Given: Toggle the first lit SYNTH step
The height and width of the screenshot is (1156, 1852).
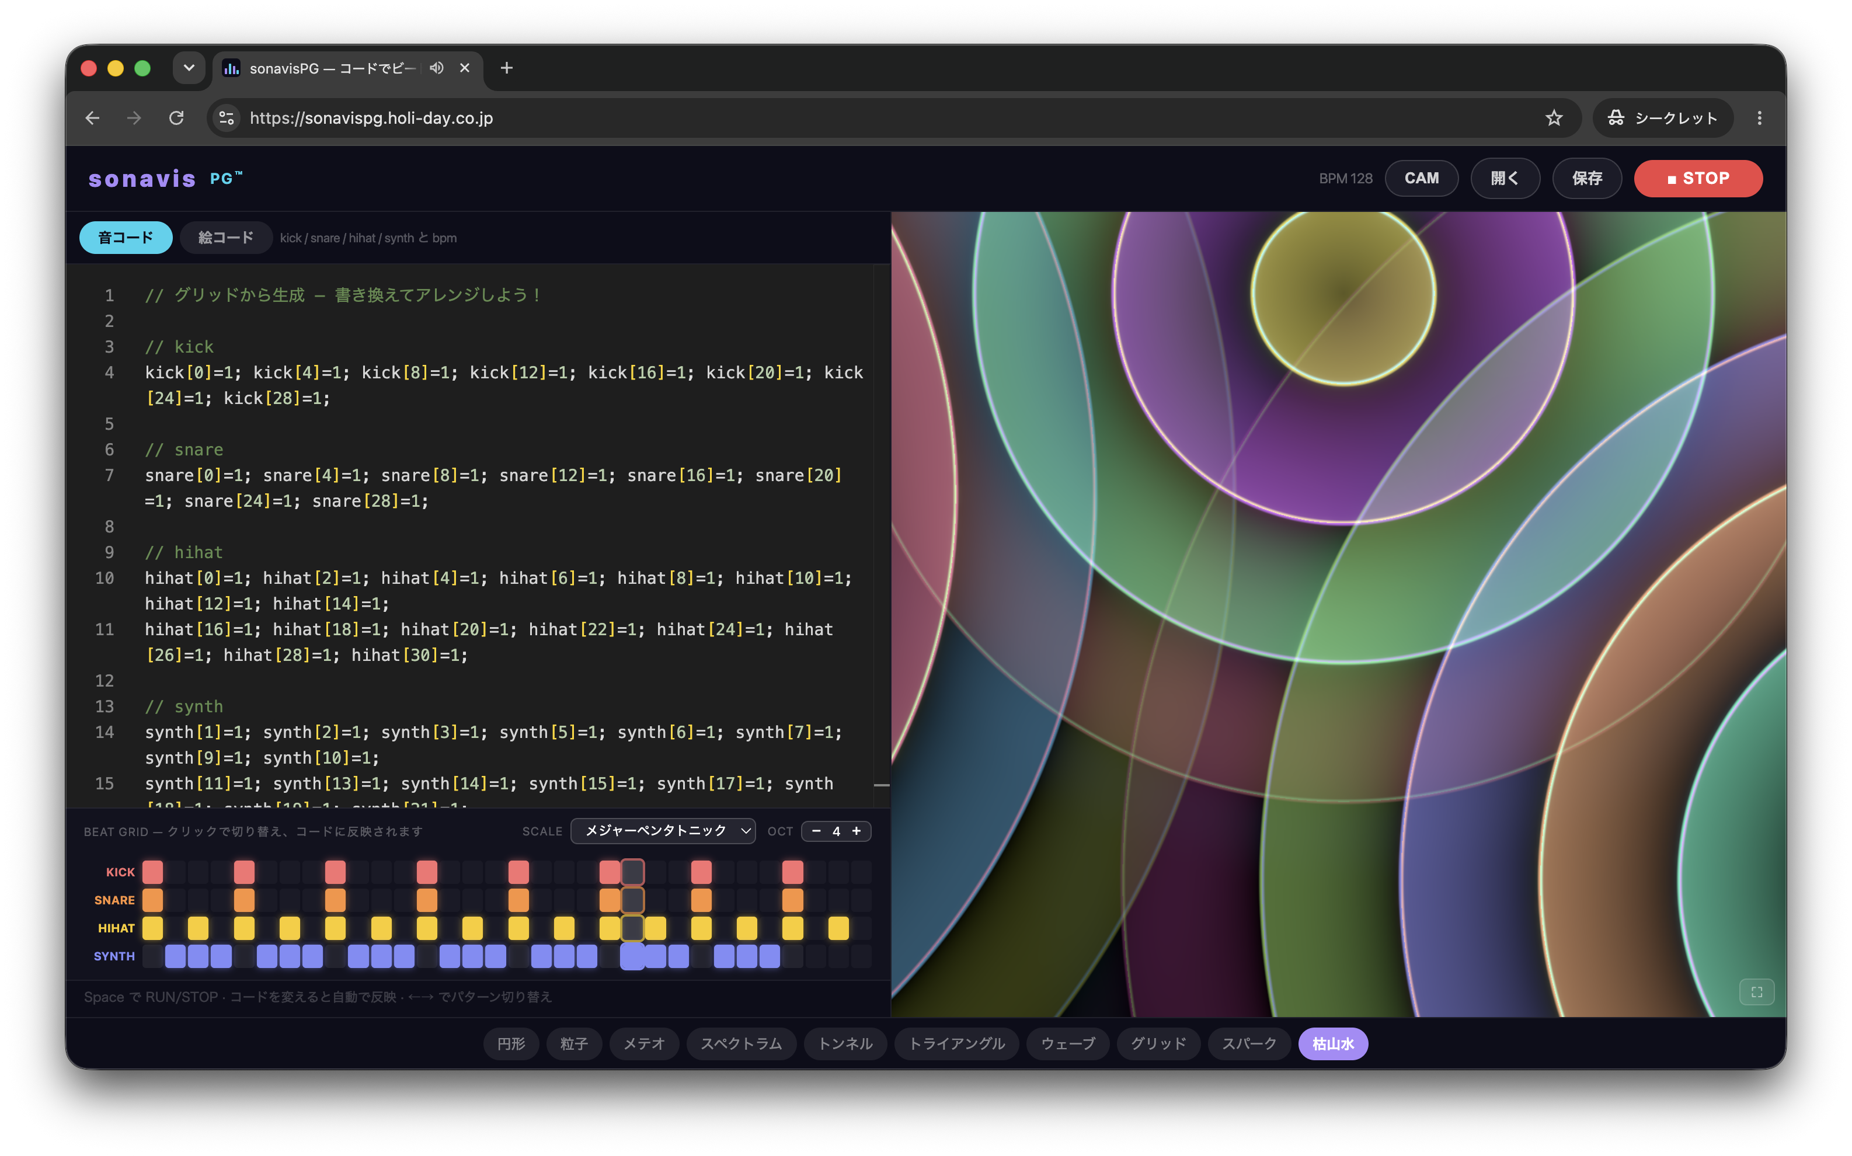Looking at the screenshot, I should pos(176,956).
